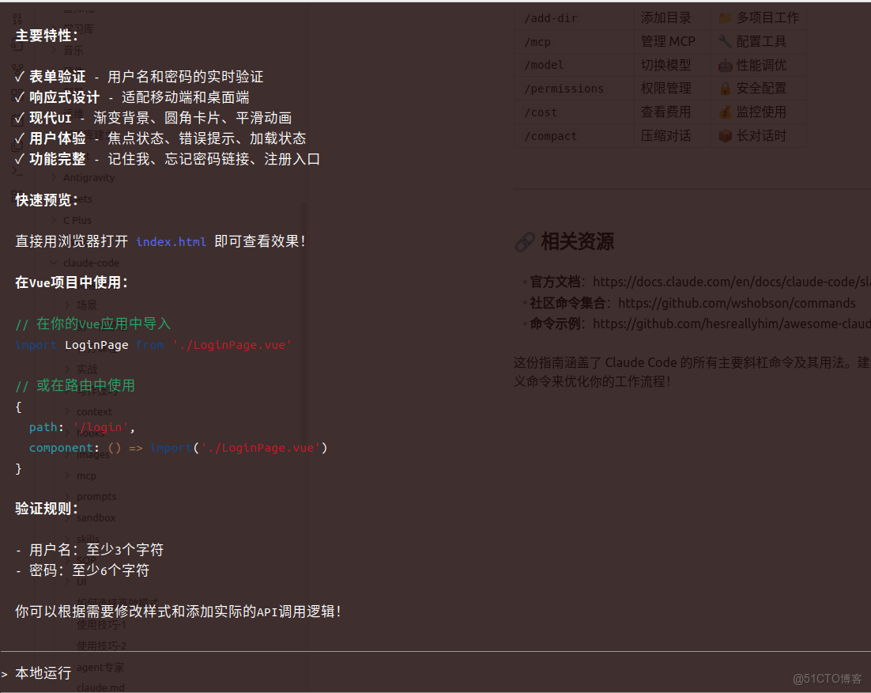Collapse the claude-code folder chevron
The height and width of the screenshot is (693, 871).
[54, 263]
